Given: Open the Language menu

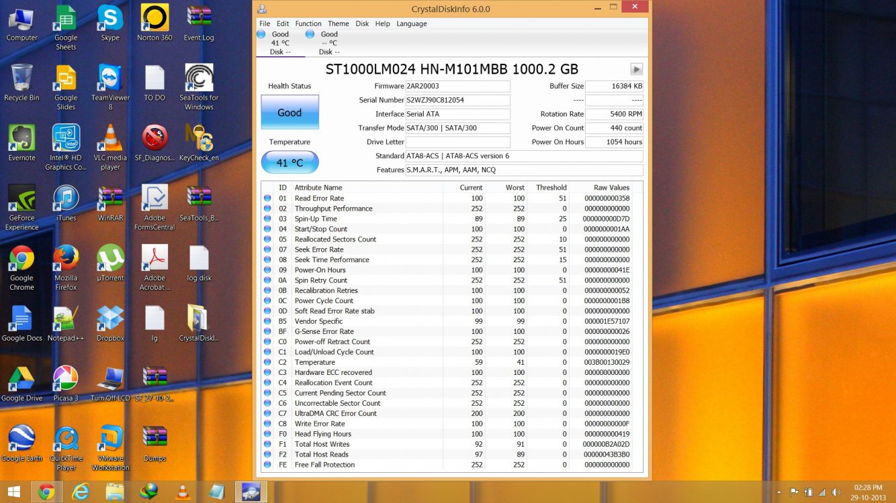Looking at the screenshot, I should pos(412,23).
